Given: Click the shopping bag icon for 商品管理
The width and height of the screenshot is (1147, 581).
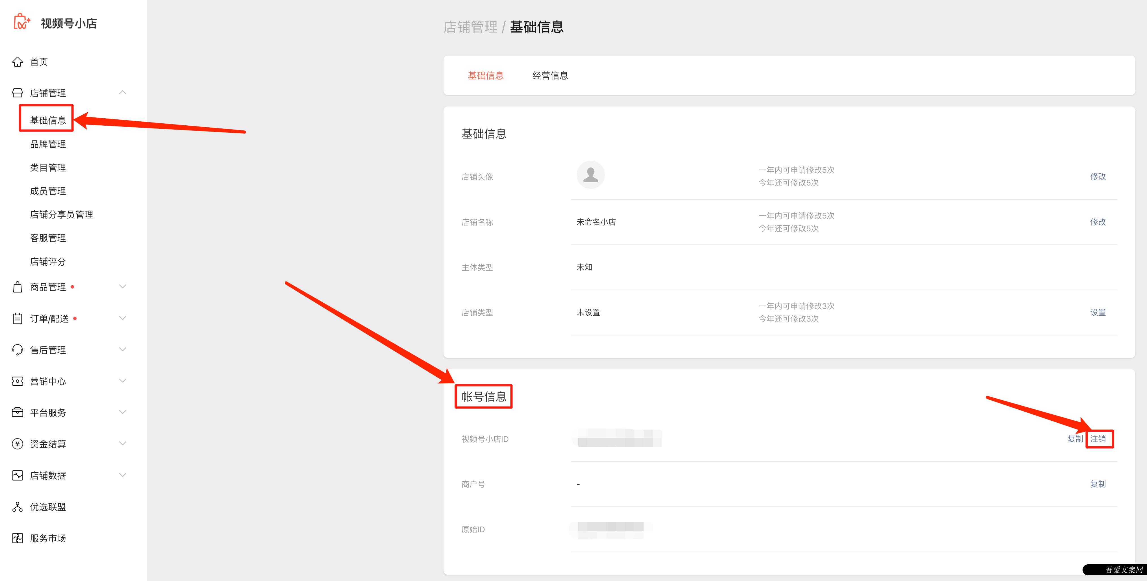Looking at the screenshot, I should [x=17, y=287].
